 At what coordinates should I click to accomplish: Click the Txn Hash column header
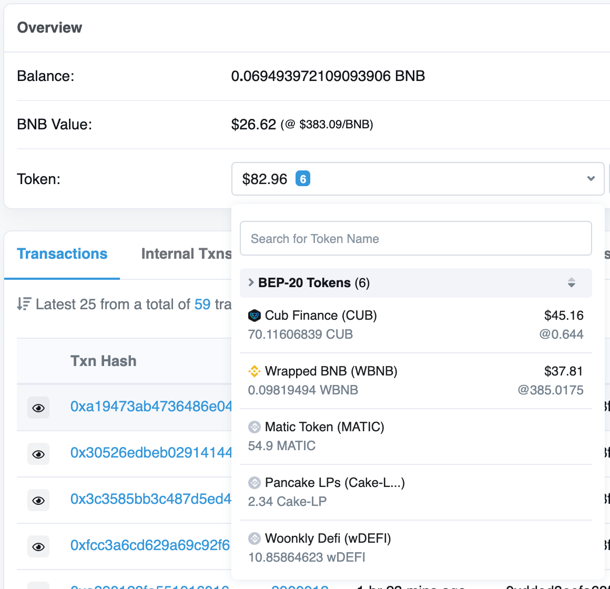pyautogui.click(x=104, y=361)
